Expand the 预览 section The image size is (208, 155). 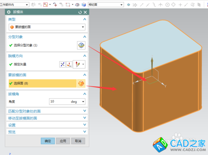pos(47,132)
